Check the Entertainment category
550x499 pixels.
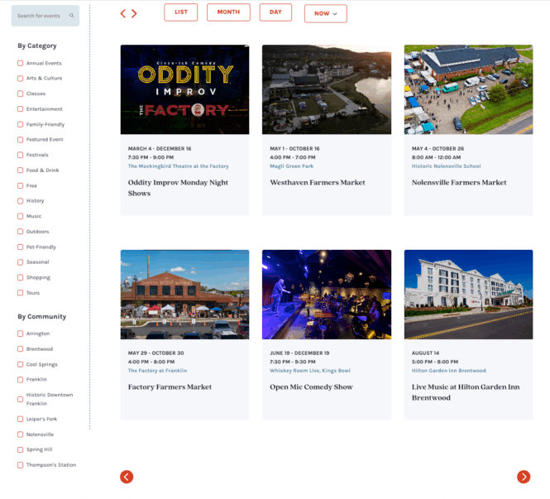[x=21, y=109]
